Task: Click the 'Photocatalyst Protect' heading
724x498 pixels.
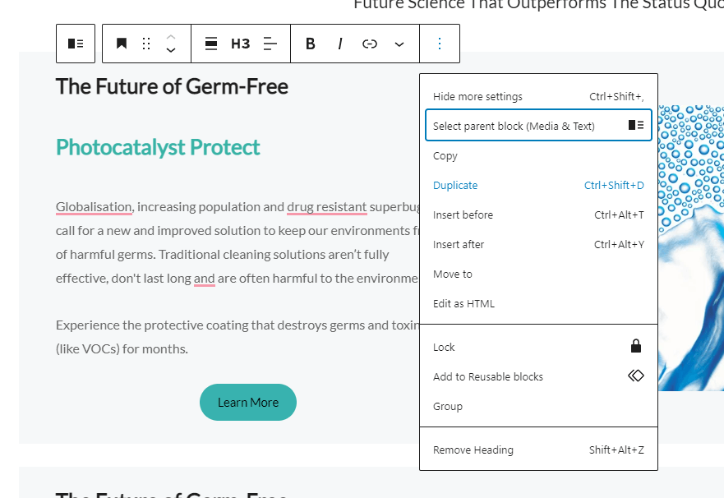Action: [158, 148]
